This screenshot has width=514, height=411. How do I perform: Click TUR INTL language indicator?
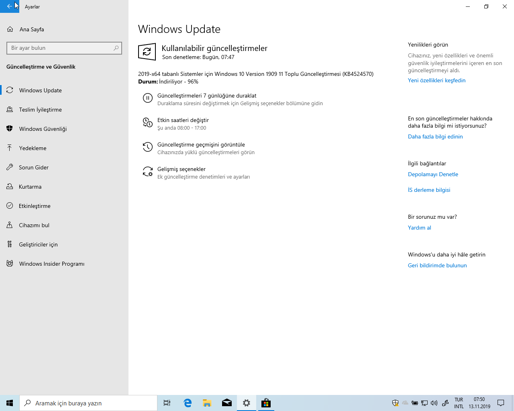(459, 403)
